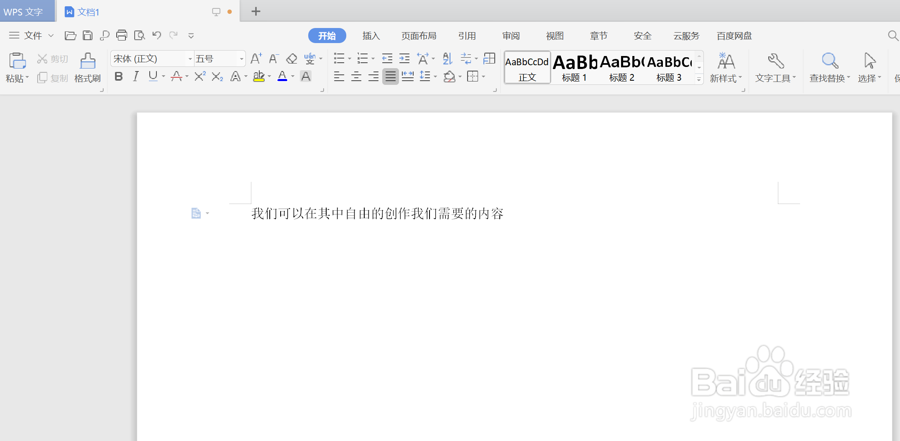Image resolution: width=900 pixels, height=441 pixels.
Task: Toggle Bold formatting
Action: [x=119, y=76]
